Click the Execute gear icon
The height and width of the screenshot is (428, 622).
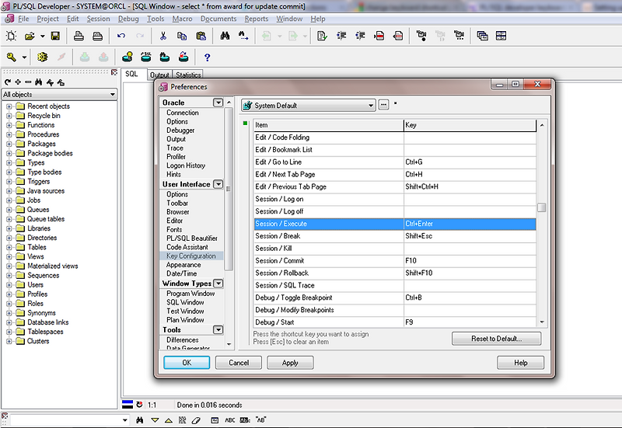(x=42, y=57)
